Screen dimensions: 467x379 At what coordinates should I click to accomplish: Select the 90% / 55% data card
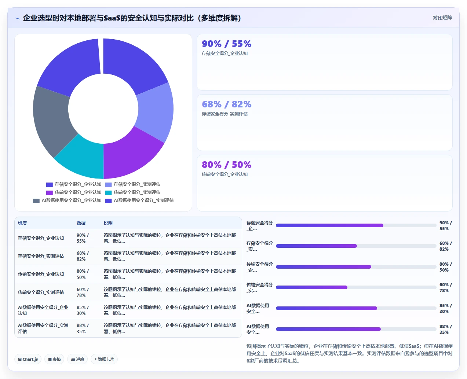(325, 62)
